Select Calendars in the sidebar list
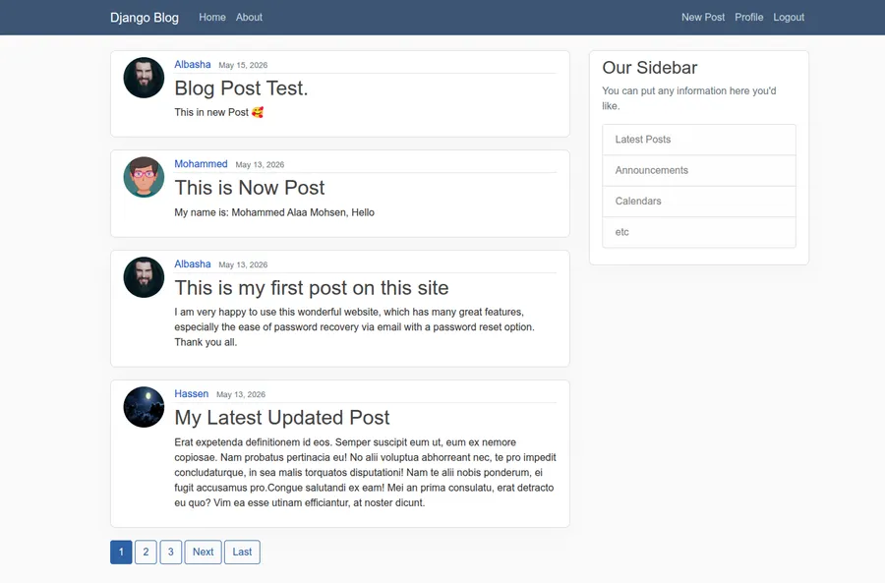 point(699,202)
